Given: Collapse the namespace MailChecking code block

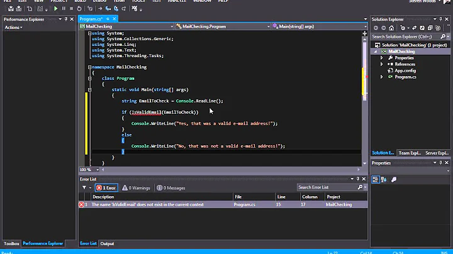Looking at the screenshot, I should coord(89,67).
